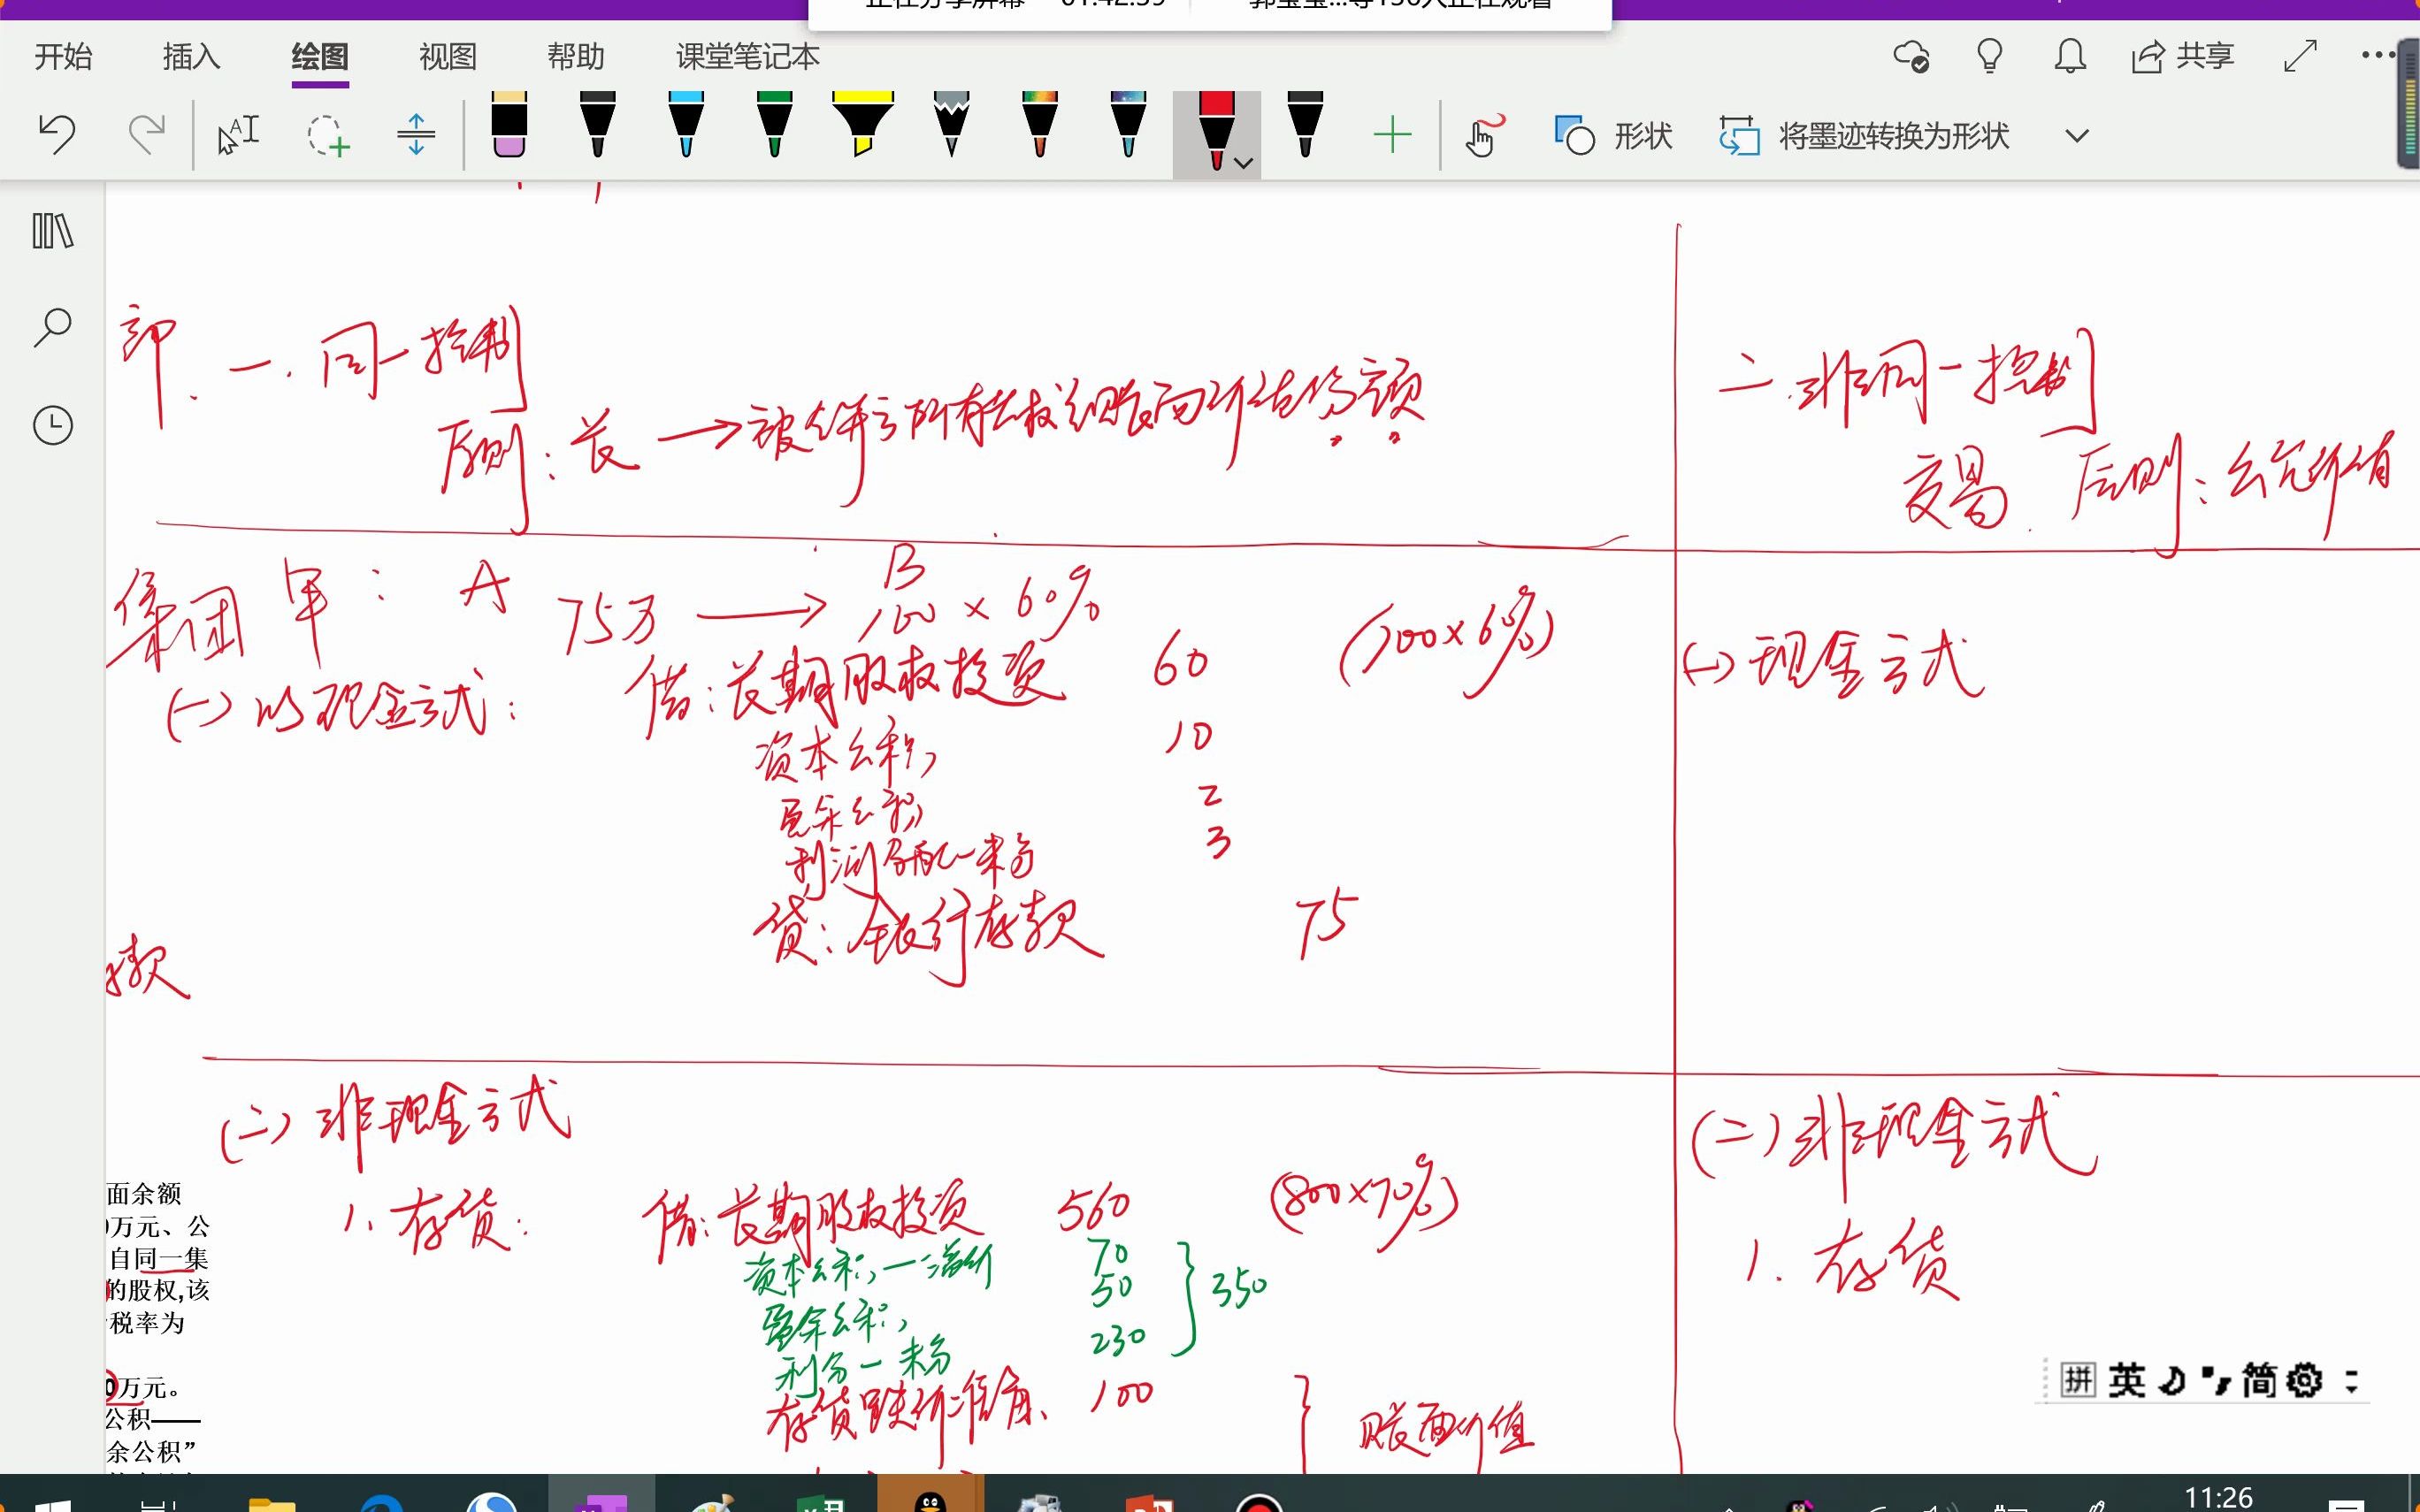Click the 共享 share button
The width and height of the screenshot is (2420, 1512).
coord(2182,56)
